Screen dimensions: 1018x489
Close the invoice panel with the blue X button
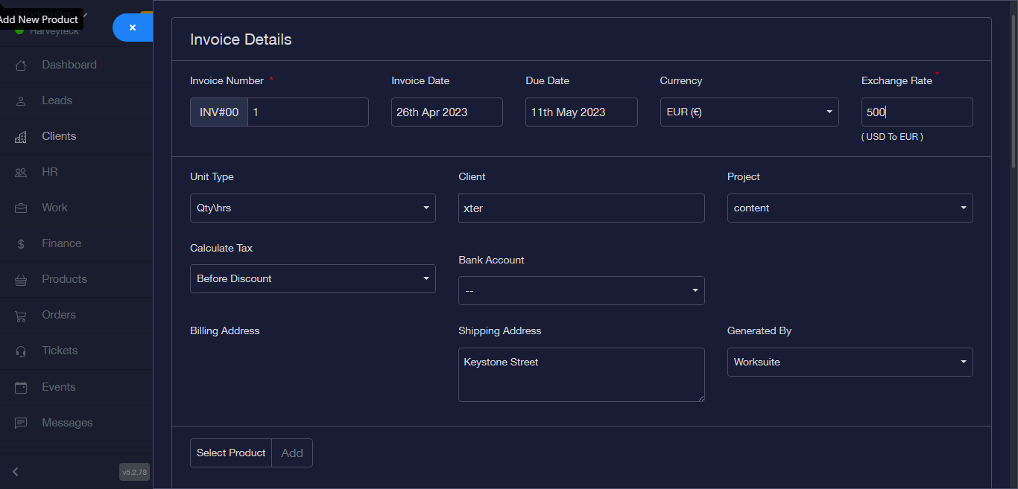click(133, 28)
